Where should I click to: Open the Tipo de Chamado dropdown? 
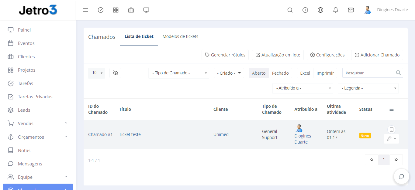coord(178,73)
